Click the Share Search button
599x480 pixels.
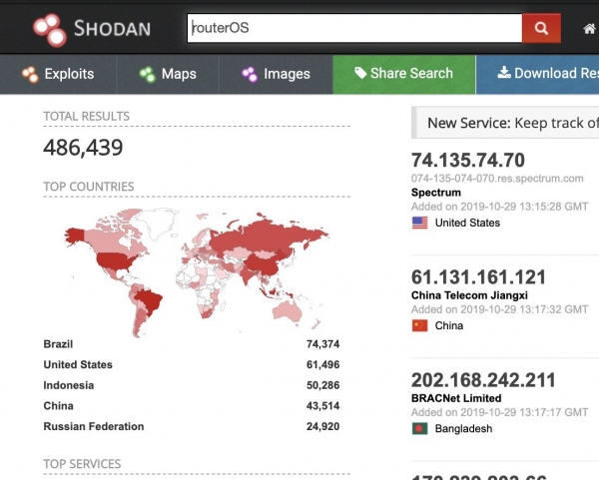[403, 74]
